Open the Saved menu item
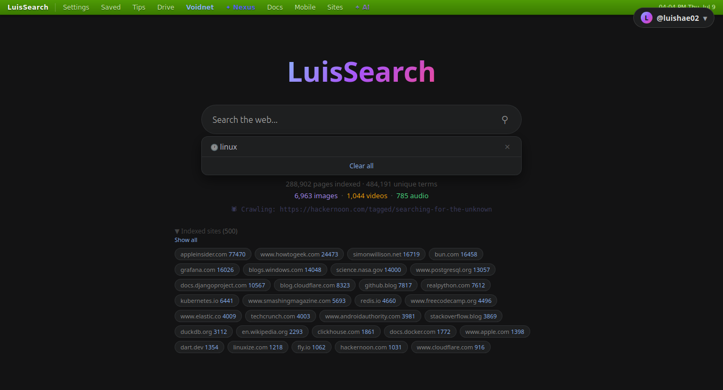Image resolution: width=723 pixels, height=390 pixels. (111, 7)
